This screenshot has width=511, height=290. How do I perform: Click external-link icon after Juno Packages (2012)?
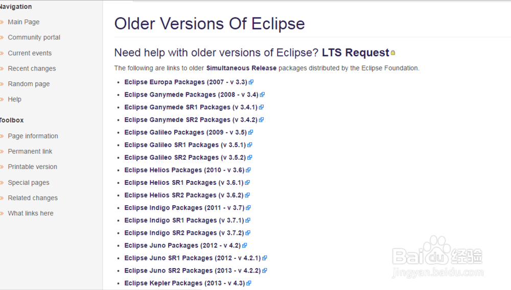(x=245, y=246)
